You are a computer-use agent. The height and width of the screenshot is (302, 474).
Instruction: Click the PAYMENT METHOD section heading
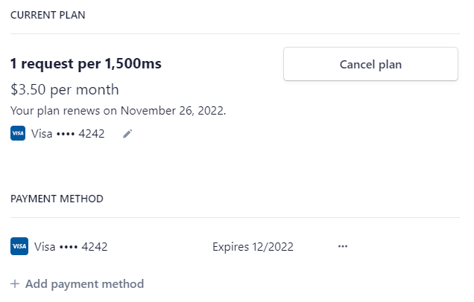pyautogui.click(x=57, y=199)
